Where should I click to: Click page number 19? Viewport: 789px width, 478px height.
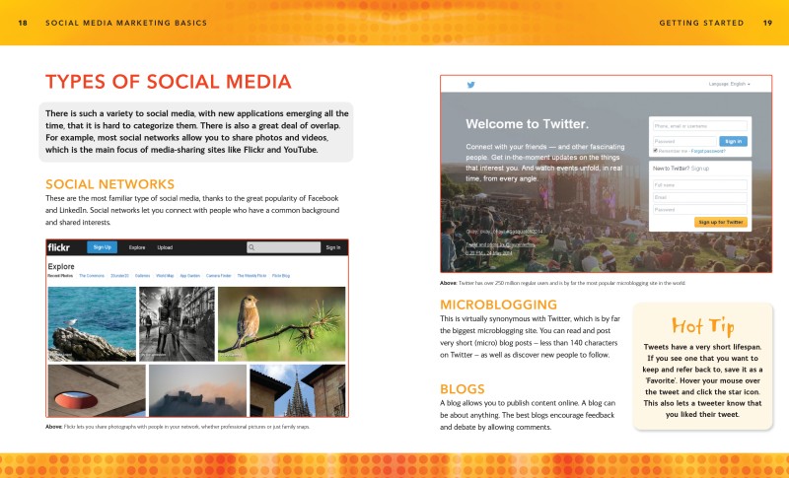pos(767,23)
